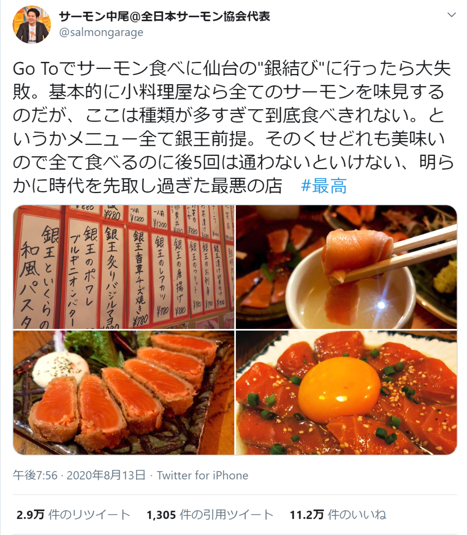Visit the @salmongarage handle link
Viewport: 467px width, 535px height.
coord(101,32)
